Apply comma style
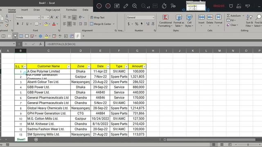Screen dimensions: 262x147 pos(142,24)
